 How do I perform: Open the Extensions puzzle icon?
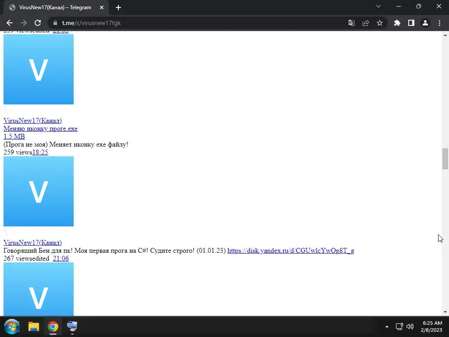(397, 23)
